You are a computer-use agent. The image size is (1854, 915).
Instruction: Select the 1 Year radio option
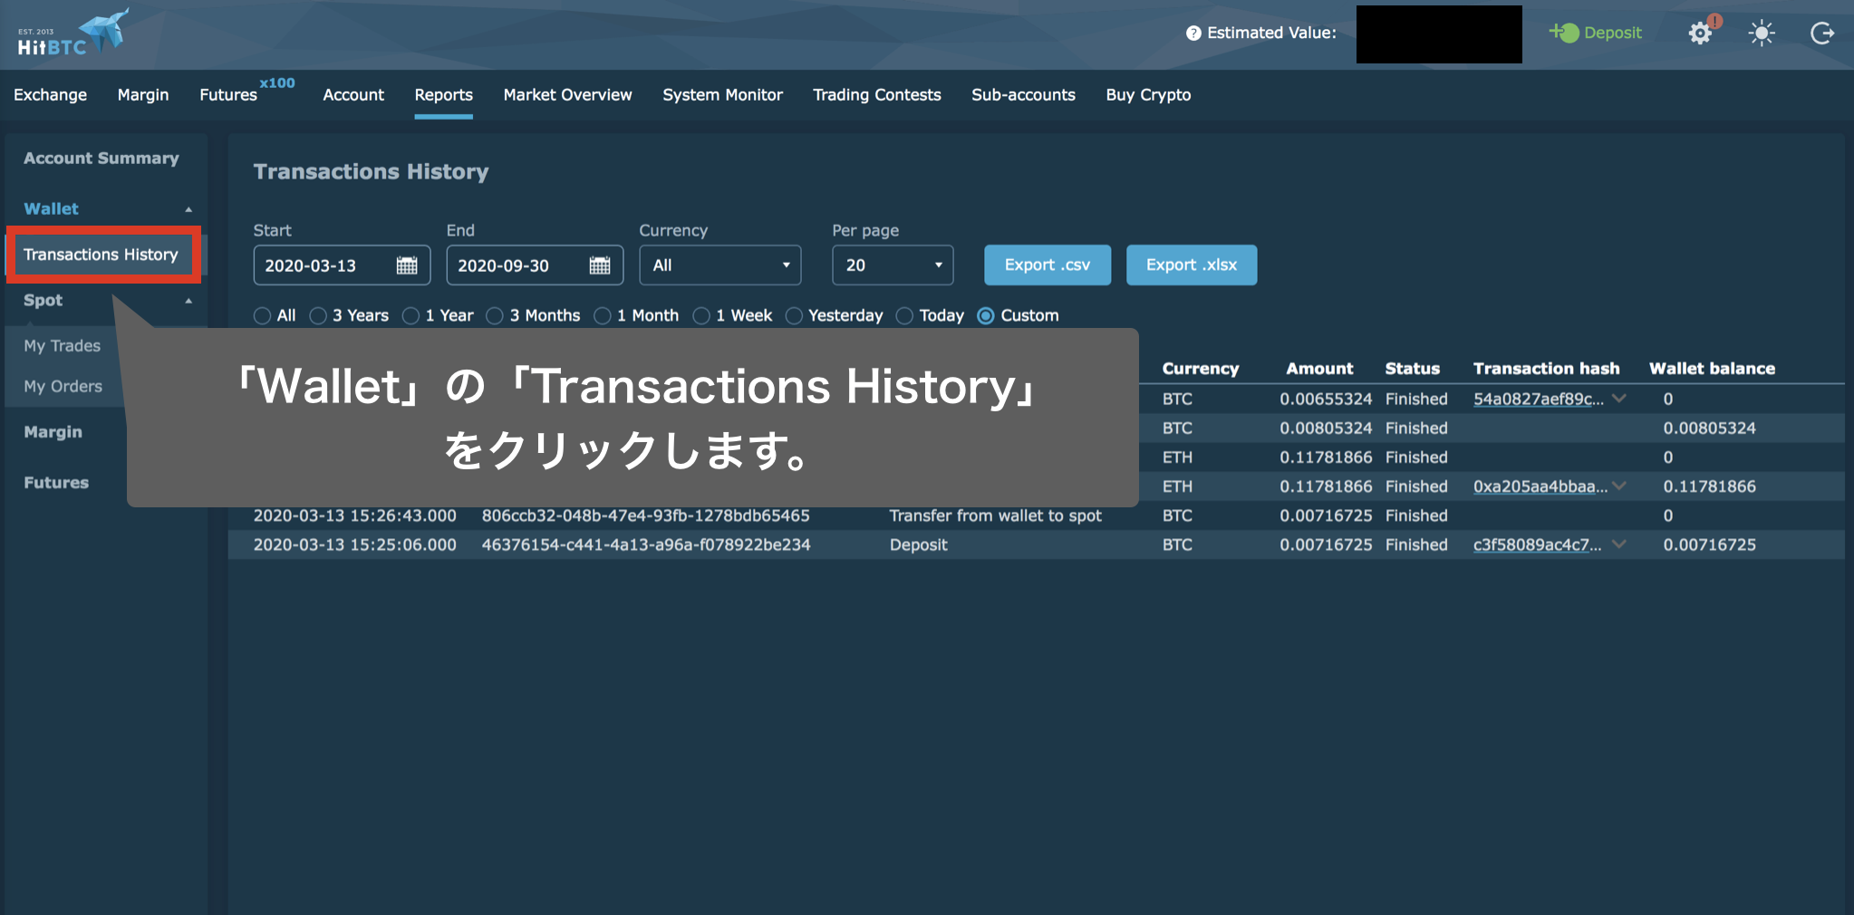point(411,316)
